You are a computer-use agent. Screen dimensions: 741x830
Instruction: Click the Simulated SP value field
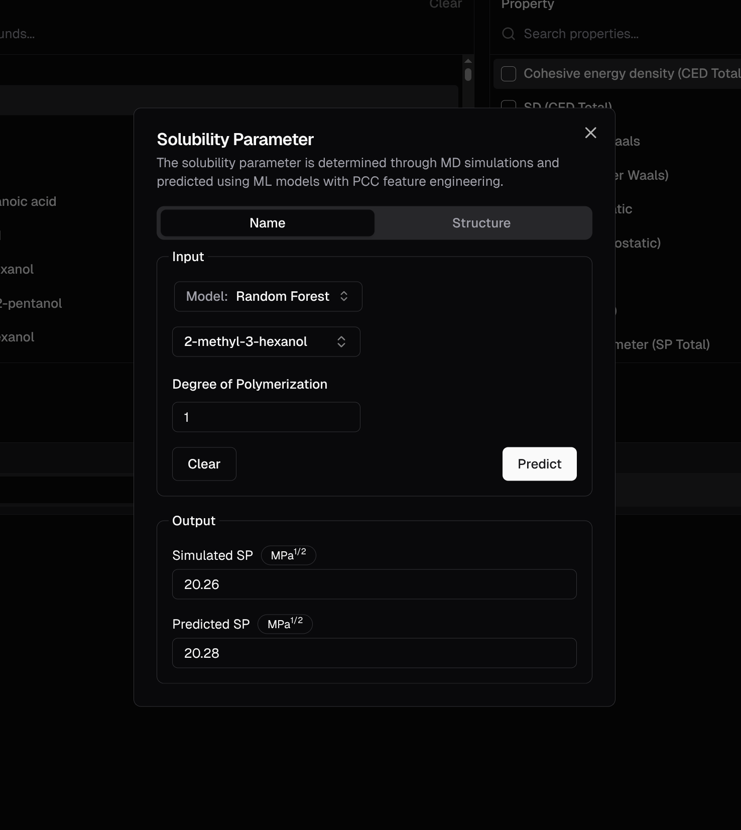374,584
